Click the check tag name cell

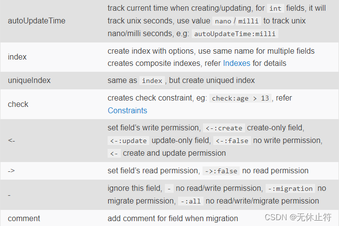18,104
